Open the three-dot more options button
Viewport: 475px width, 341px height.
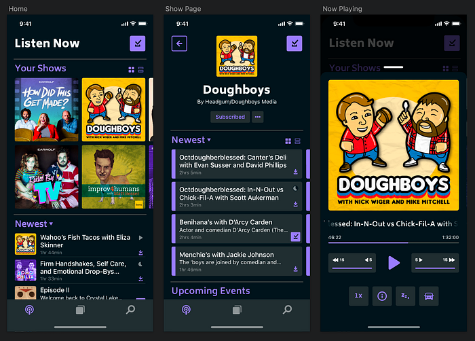pyautogui.click(x=258, y=117)
